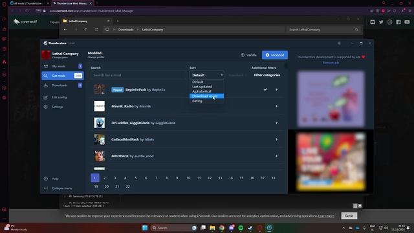Expand the Mavrik_Radio row chevron
Viewport: 414px width, 233px height.
point(276,106)
